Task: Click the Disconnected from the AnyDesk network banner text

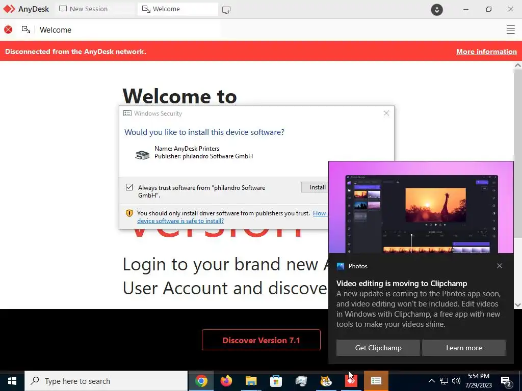Action: 75,51
